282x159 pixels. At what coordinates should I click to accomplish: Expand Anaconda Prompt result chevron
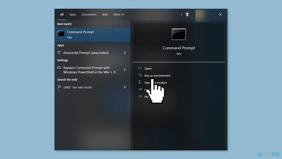tap(125, 53)
